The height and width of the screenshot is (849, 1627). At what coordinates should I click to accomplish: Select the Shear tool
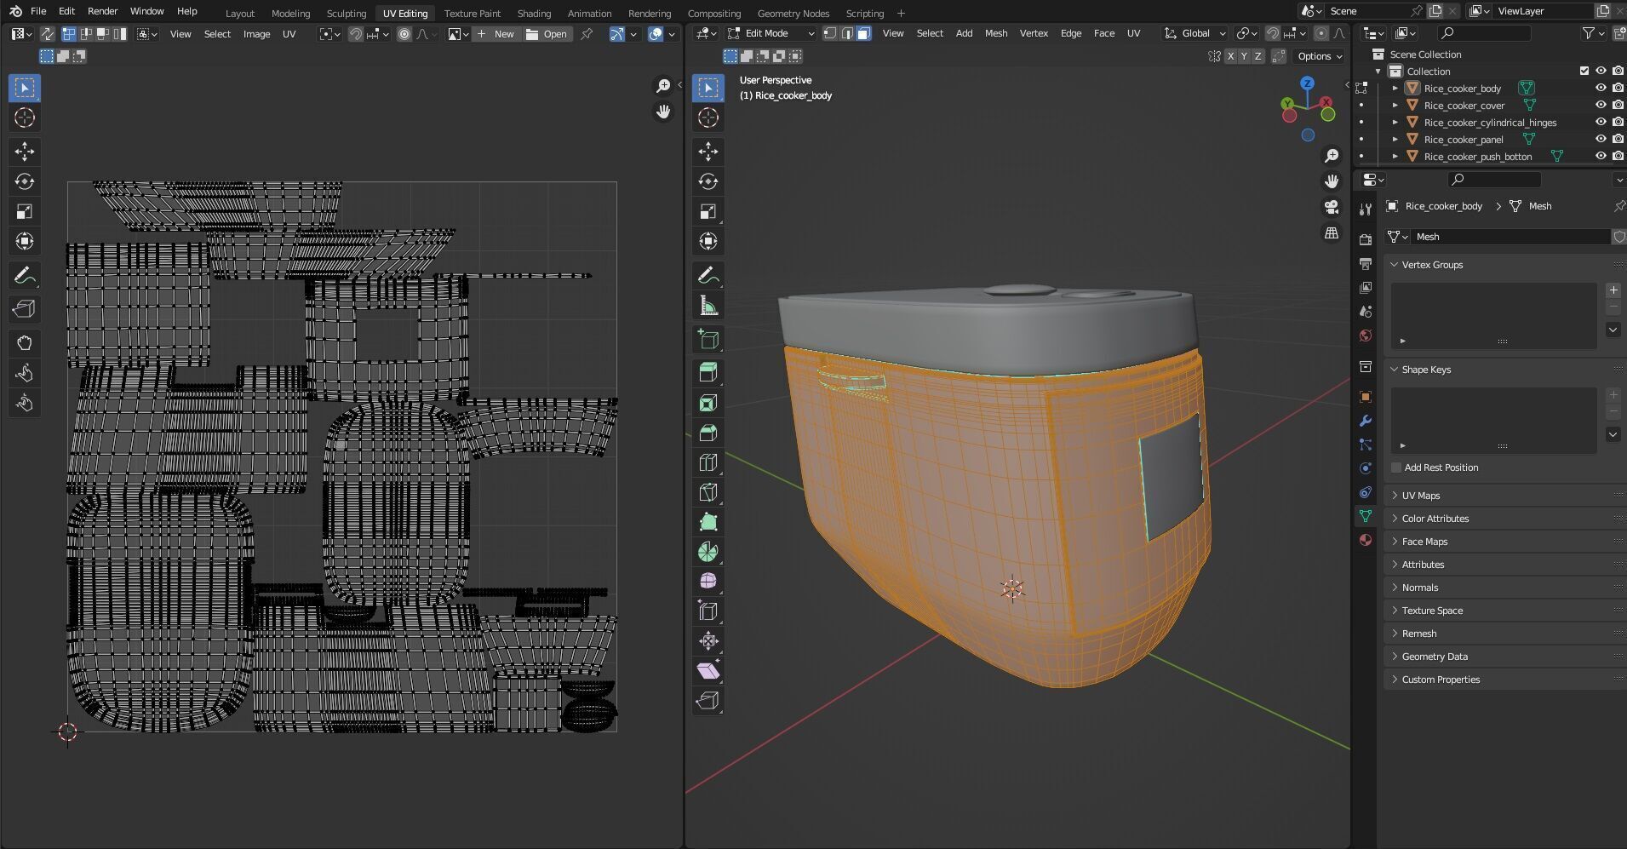pos(708,671)
